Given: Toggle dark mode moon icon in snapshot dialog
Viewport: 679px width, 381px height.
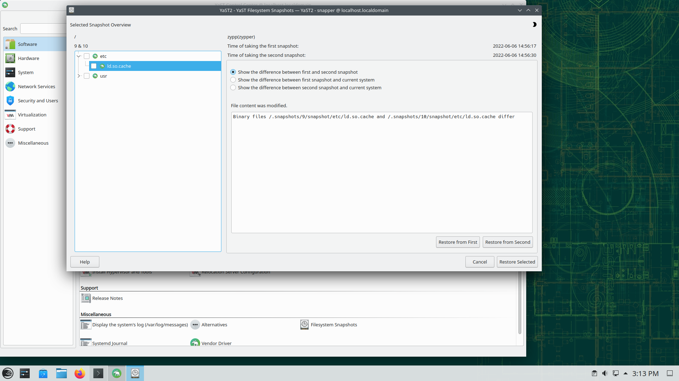Looking at the screenshot, I should click(534, 25).
